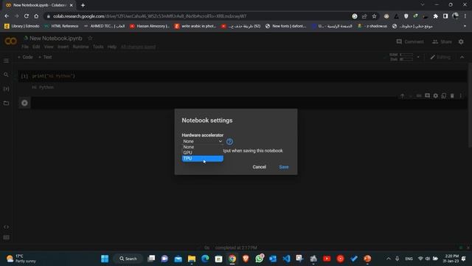Open more cell actions menu

click(x=460, y=95)
